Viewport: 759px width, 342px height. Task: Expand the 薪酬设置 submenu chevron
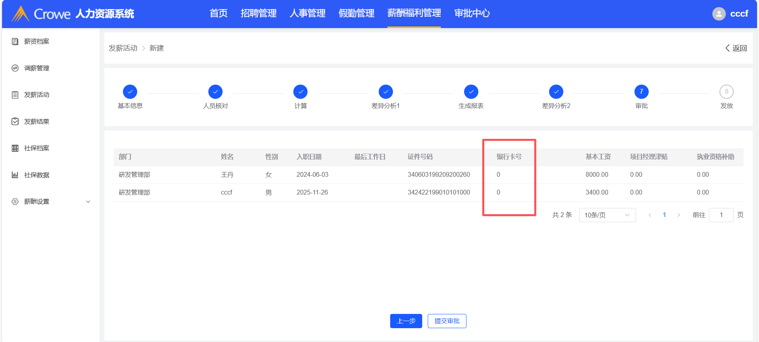(x=88, y=202)
